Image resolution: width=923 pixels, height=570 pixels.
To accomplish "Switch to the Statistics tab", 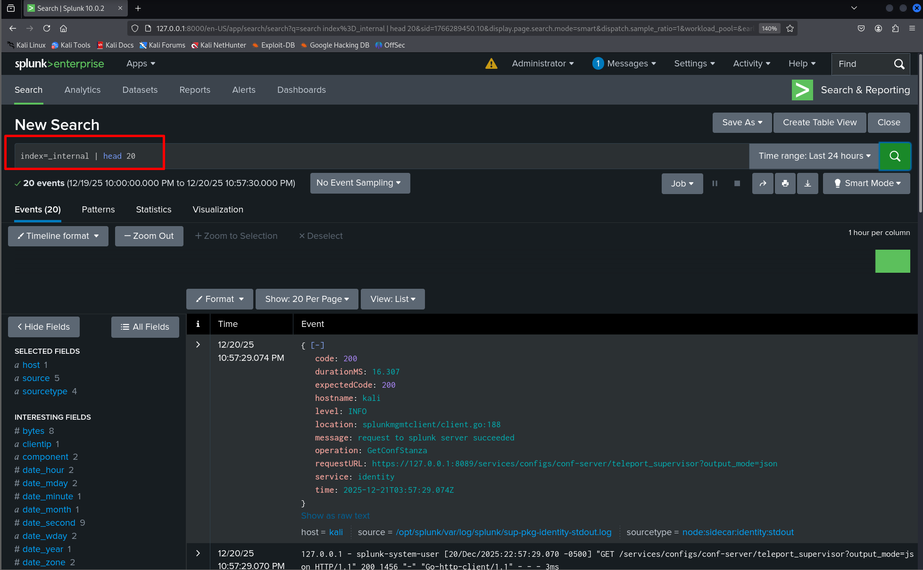I will pos(153,210).
